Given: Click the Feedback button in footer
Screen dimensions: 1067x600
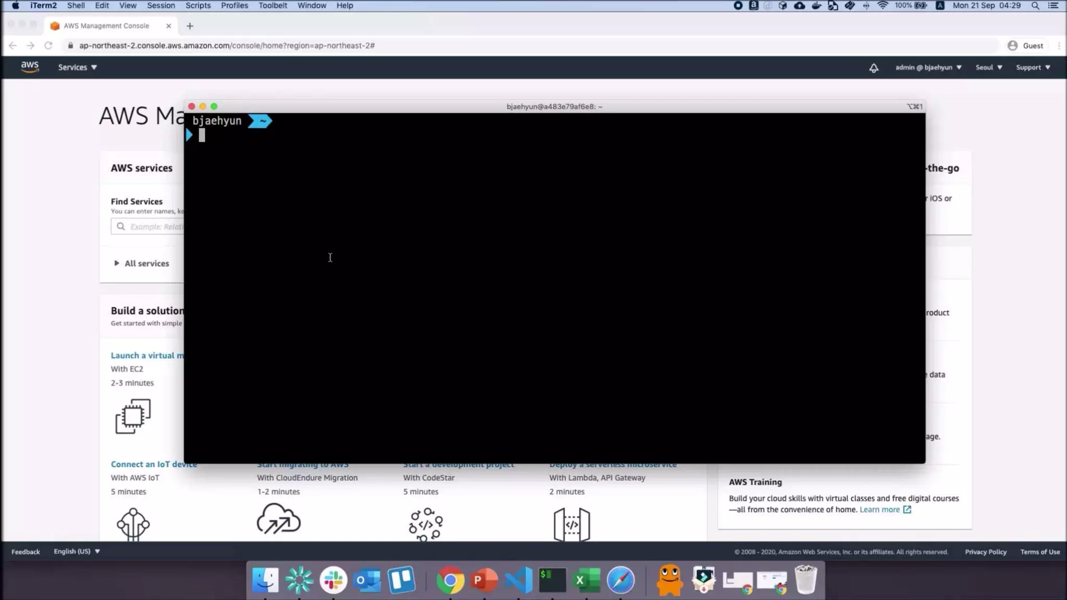Looking at the screenshot, I should [26, 552].
